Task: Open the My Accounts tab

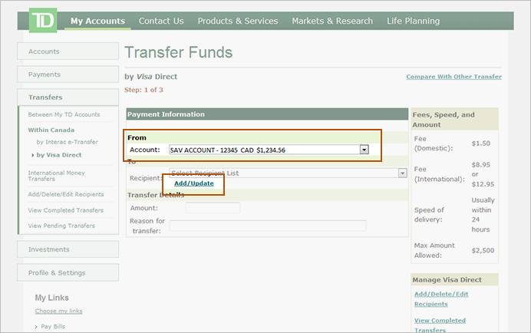Action: [x=97, y=21]
